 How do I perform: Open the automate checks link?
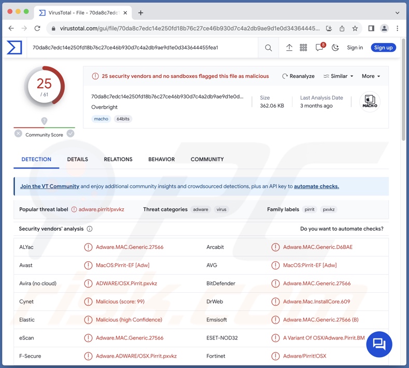click(x=316, y=186)
